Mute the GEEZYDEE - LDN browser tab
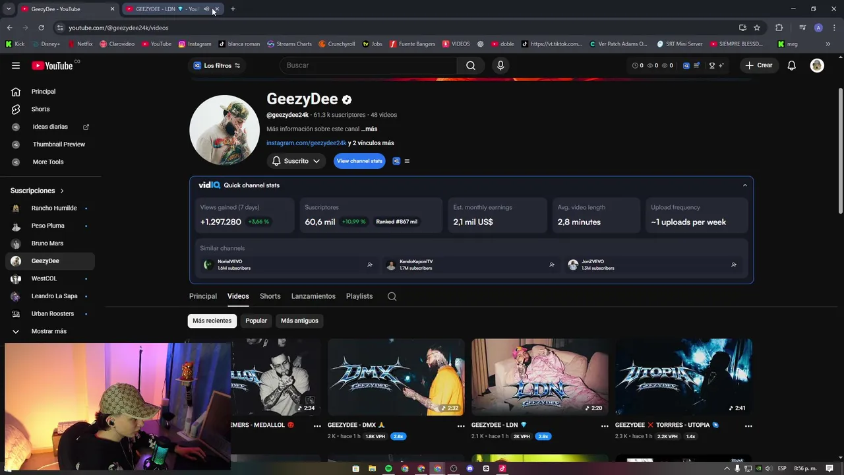The image size is (844, 475). 206,9
